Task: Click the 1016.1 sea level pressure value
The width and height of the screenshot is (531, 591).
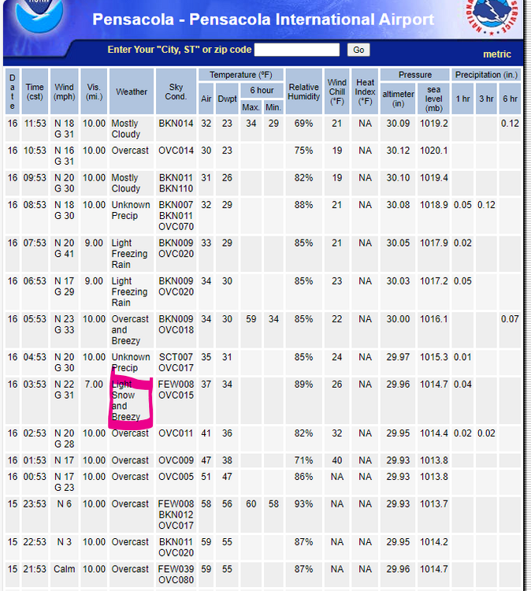Action: pos(434,319)
